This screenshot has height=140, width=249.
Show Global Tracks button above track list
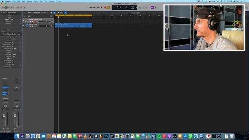[x=51, y=16]
